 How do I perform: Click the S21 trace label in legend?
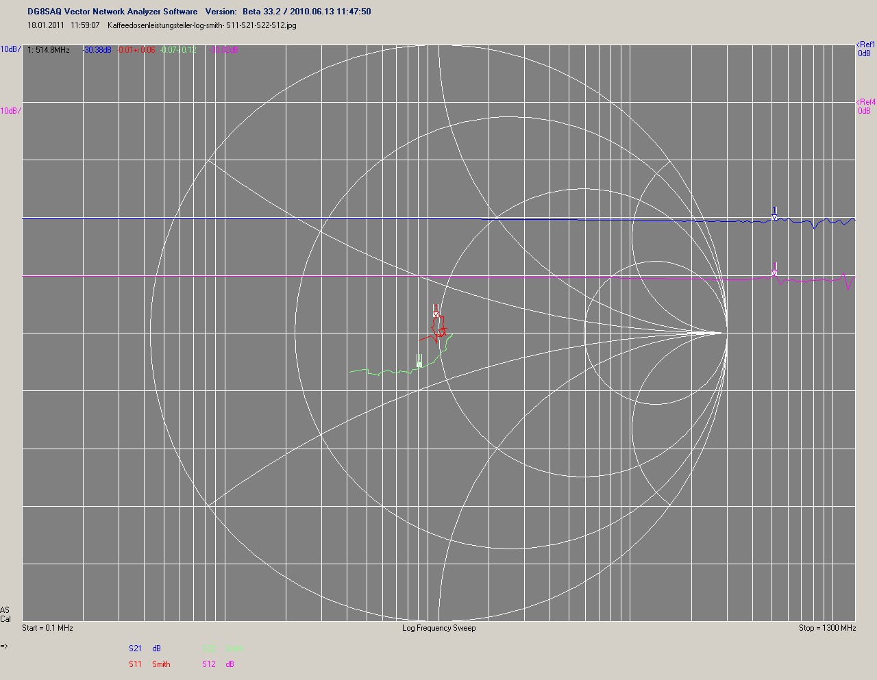[x=135, y=648]
